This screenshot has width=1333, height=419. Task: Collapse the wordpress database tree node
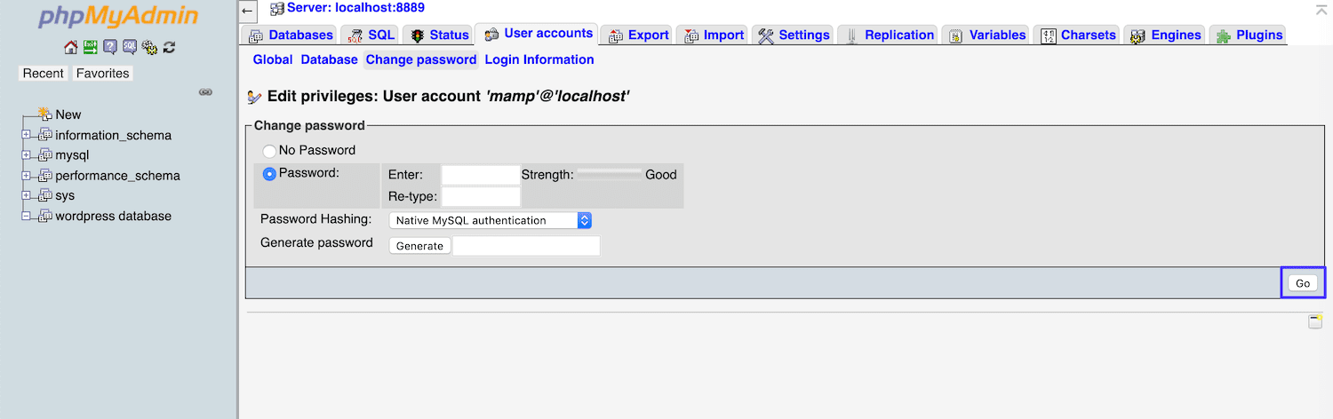[27, 216]
